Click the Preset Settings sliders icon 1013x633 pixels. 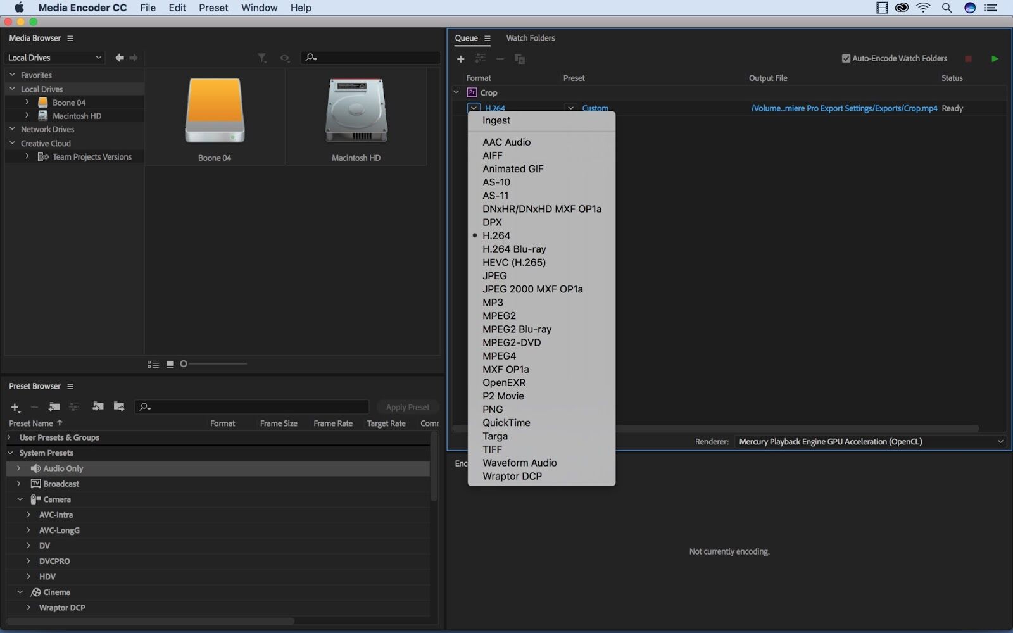click(x=74, y=407)
